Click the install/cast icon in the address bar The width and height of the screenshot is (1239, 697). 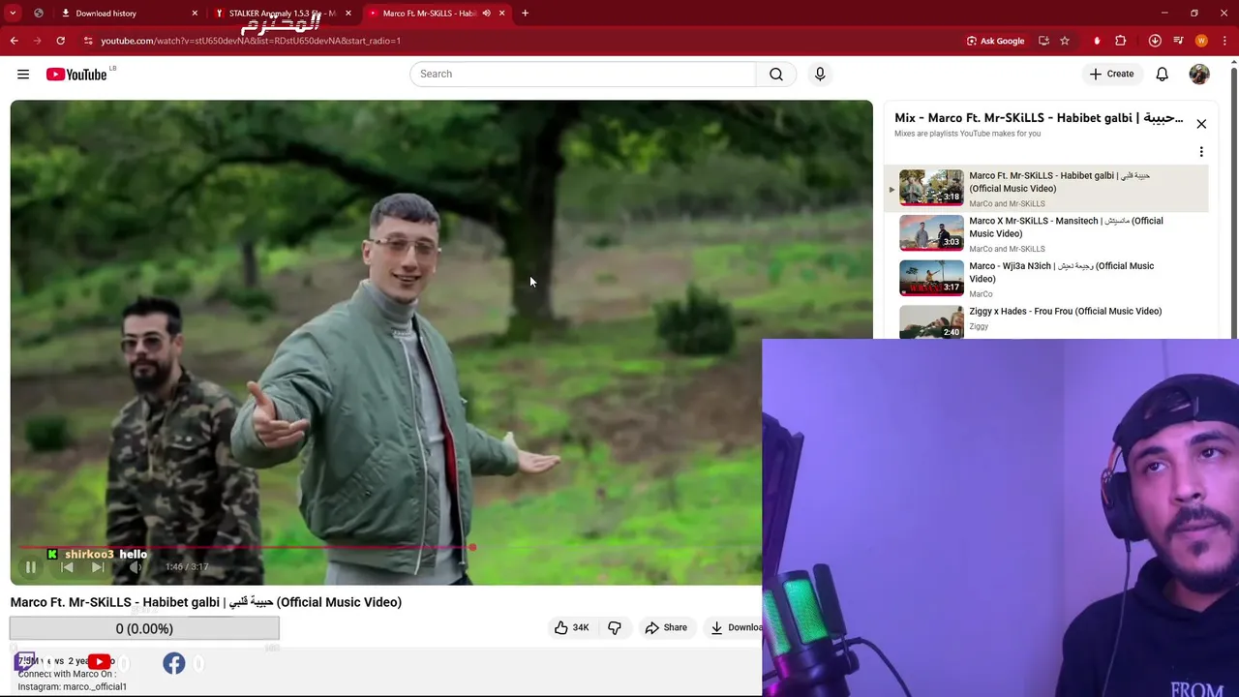(1043, 41)
